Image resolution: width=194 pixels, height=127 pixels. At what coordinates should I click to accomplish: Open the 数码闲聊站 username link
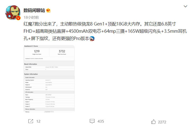(x=34, y=10)
